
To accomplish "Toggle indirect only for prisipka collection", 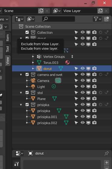I will coord(106,105).
